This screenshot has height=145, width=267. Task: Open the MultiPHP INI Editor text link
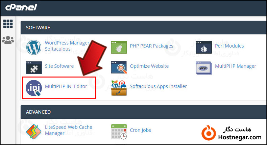(x=66, y=86)
